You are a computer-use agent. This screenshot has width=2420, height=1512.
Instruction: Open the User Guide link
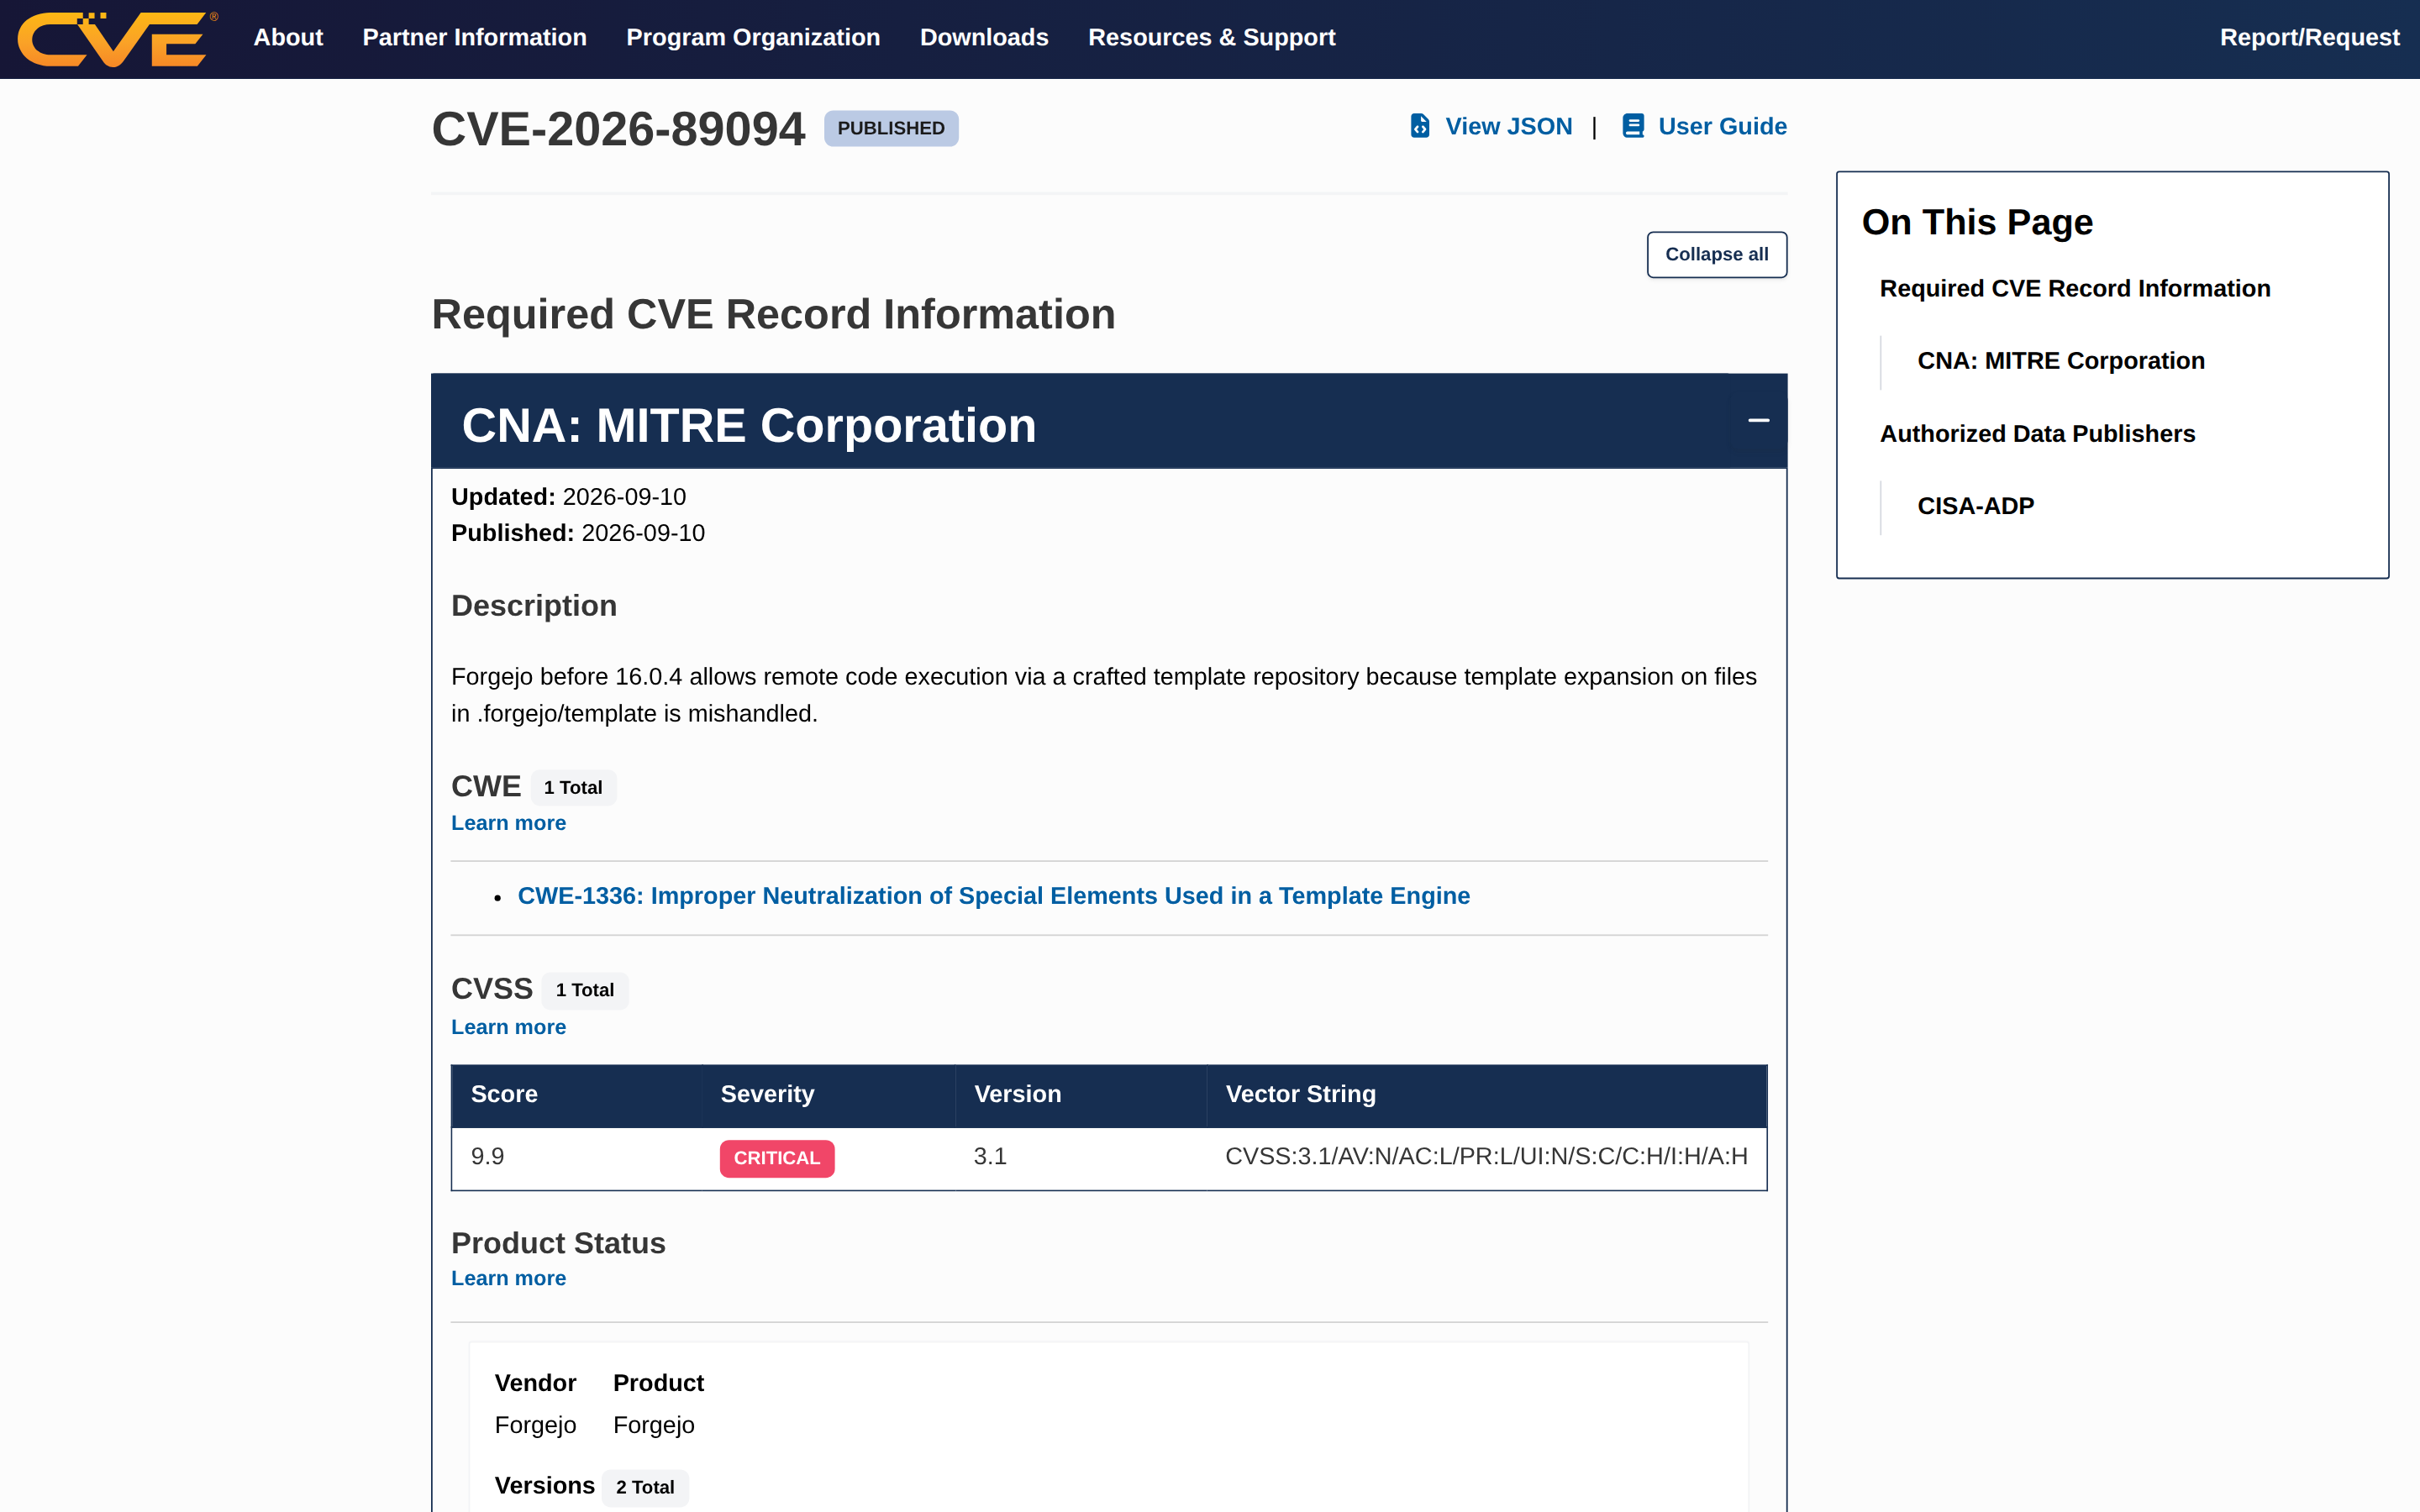pyautogui.click(x=1722, y=127)
